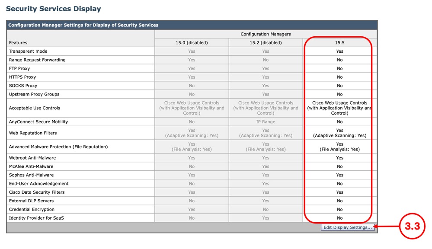Click the 15.2 Web Reputation Filters value
This screenshot has width=432, height=249.
coord(266,133)
